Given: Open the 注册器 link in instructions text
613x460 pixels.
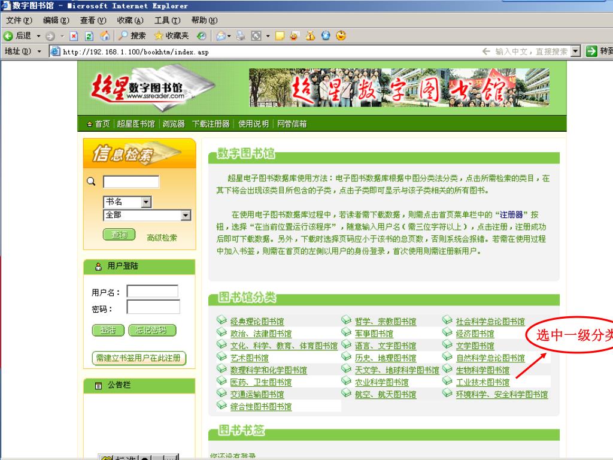Looking at the screenshot, I should tap(511, 215).
